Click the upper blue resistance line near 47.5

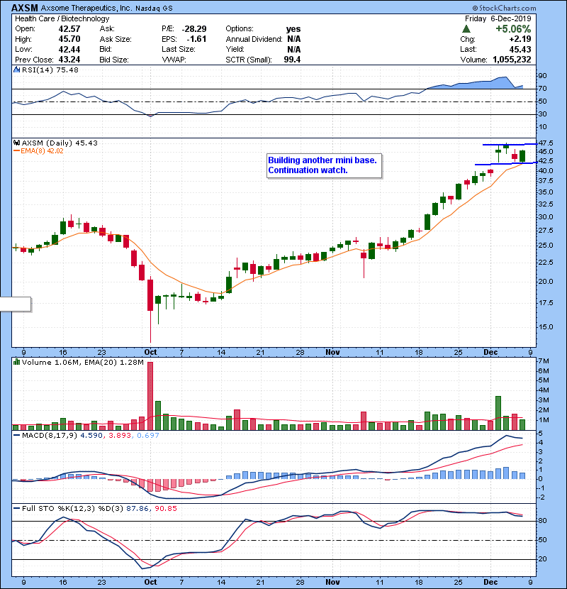tap(510, 144)
